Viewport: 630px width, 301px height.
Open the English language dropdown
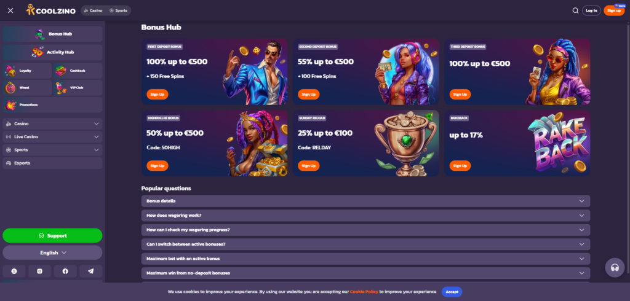(53, 253)
